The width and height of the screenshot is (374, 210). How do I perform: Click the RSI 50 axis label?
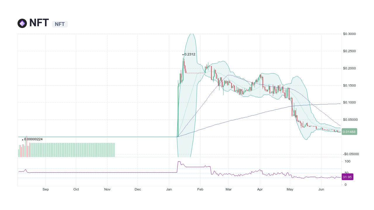(x=347, y=173)
